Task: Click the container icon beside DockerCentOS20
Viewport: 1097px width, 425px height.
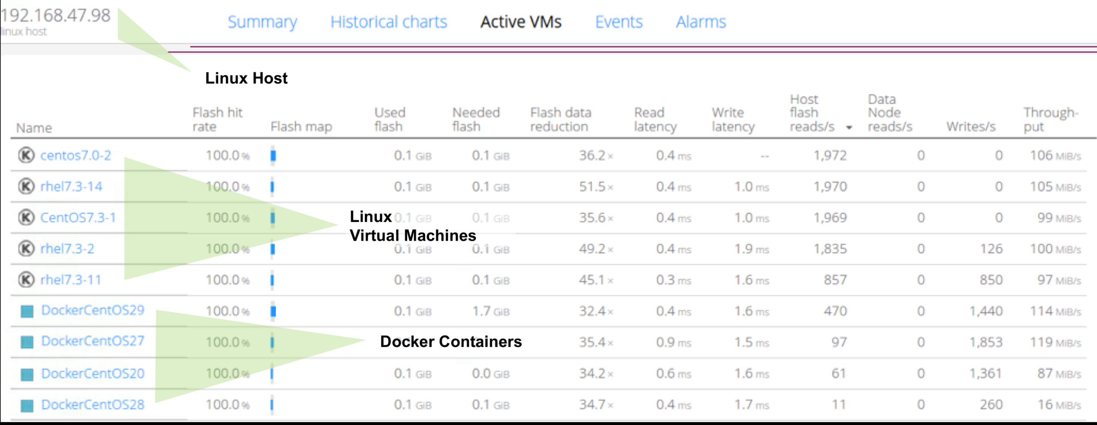Action: pyautogui.click(x=27, y=374)
